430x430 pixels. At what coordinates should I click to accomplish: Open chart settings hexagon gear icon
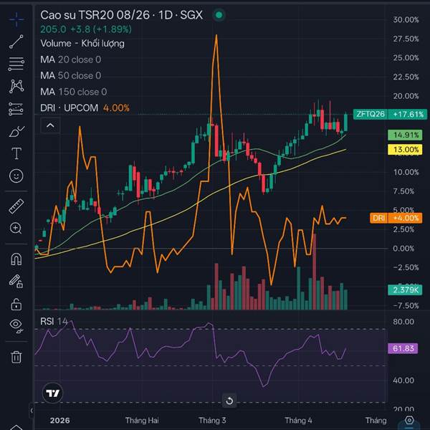click(409, 420)
